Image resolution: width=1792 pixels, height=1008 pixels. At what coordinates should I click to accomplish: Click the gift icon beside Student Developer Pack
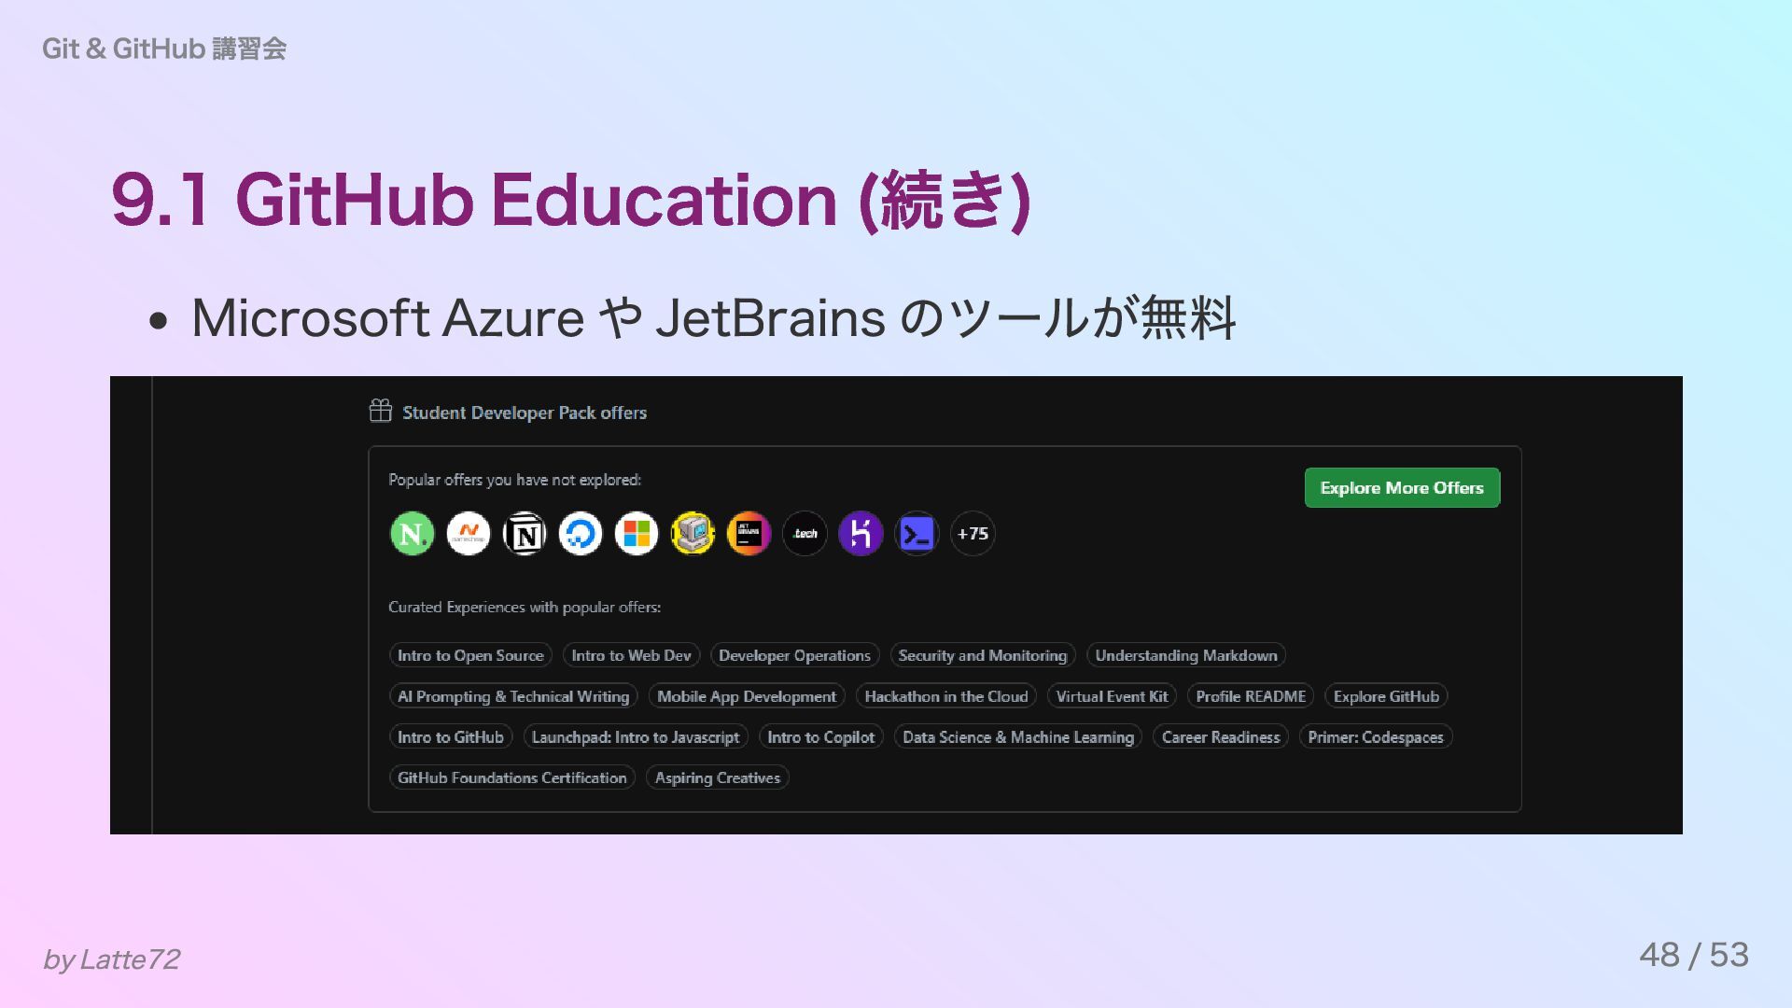(x=381, y=412)
